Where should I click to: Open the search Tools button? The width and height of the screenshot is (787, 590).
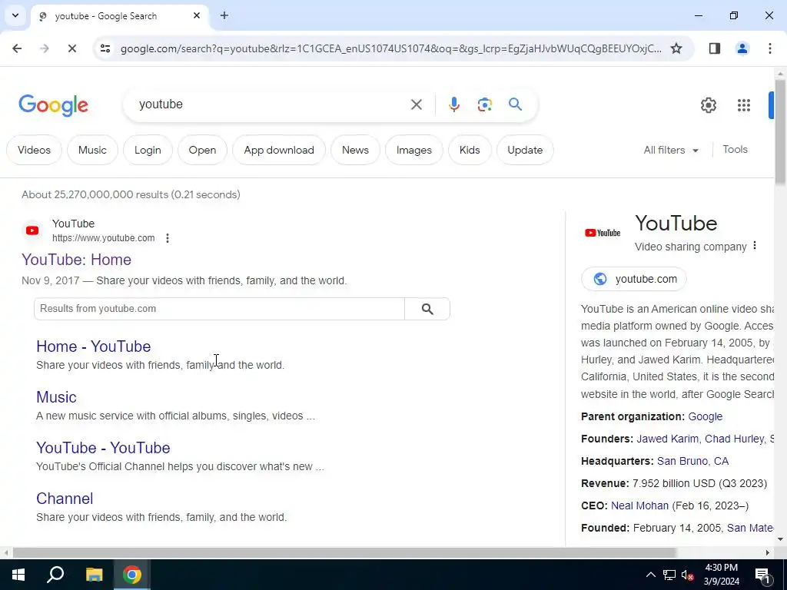[x=735, y=150]
